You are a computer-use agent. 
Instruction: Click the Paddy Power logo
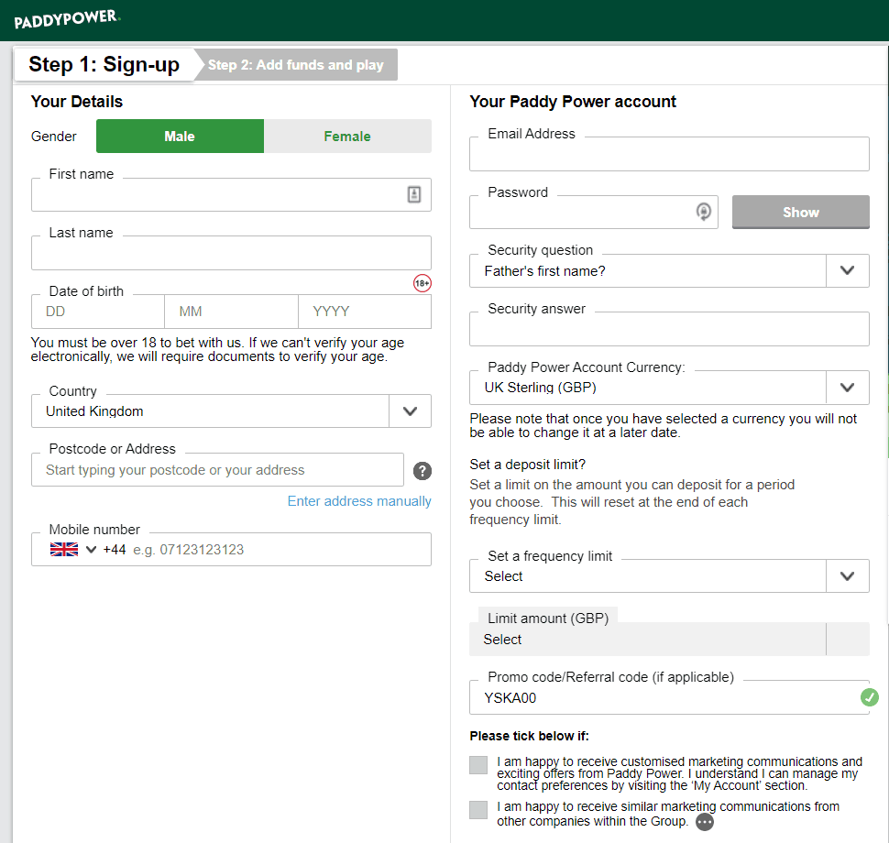[67, 19]
